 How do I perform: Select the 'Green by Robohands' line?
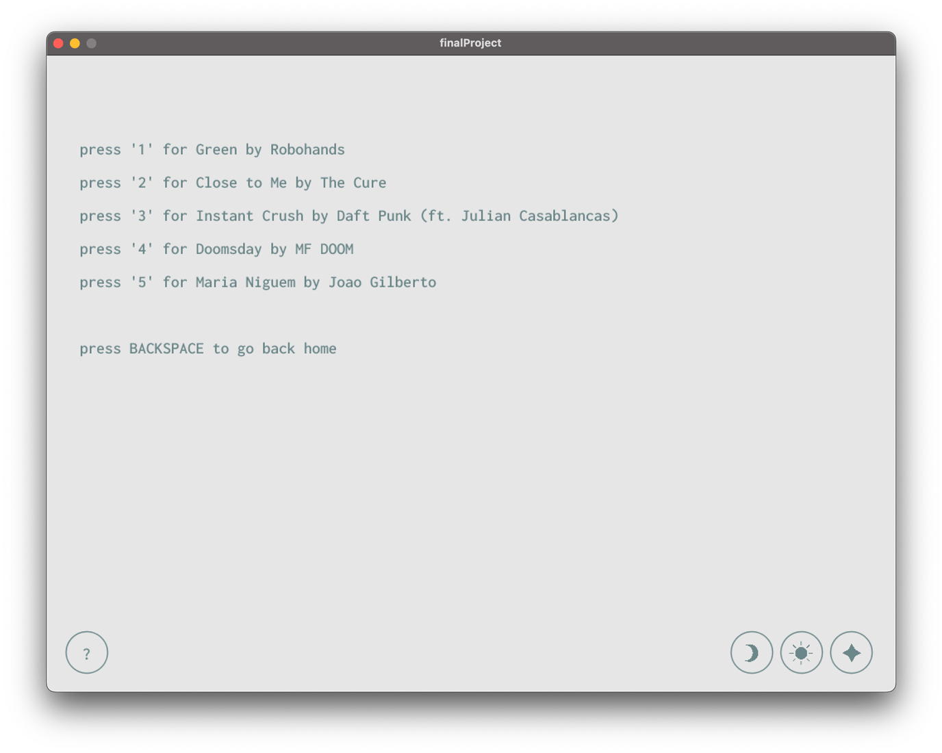(x=212, y=150)
